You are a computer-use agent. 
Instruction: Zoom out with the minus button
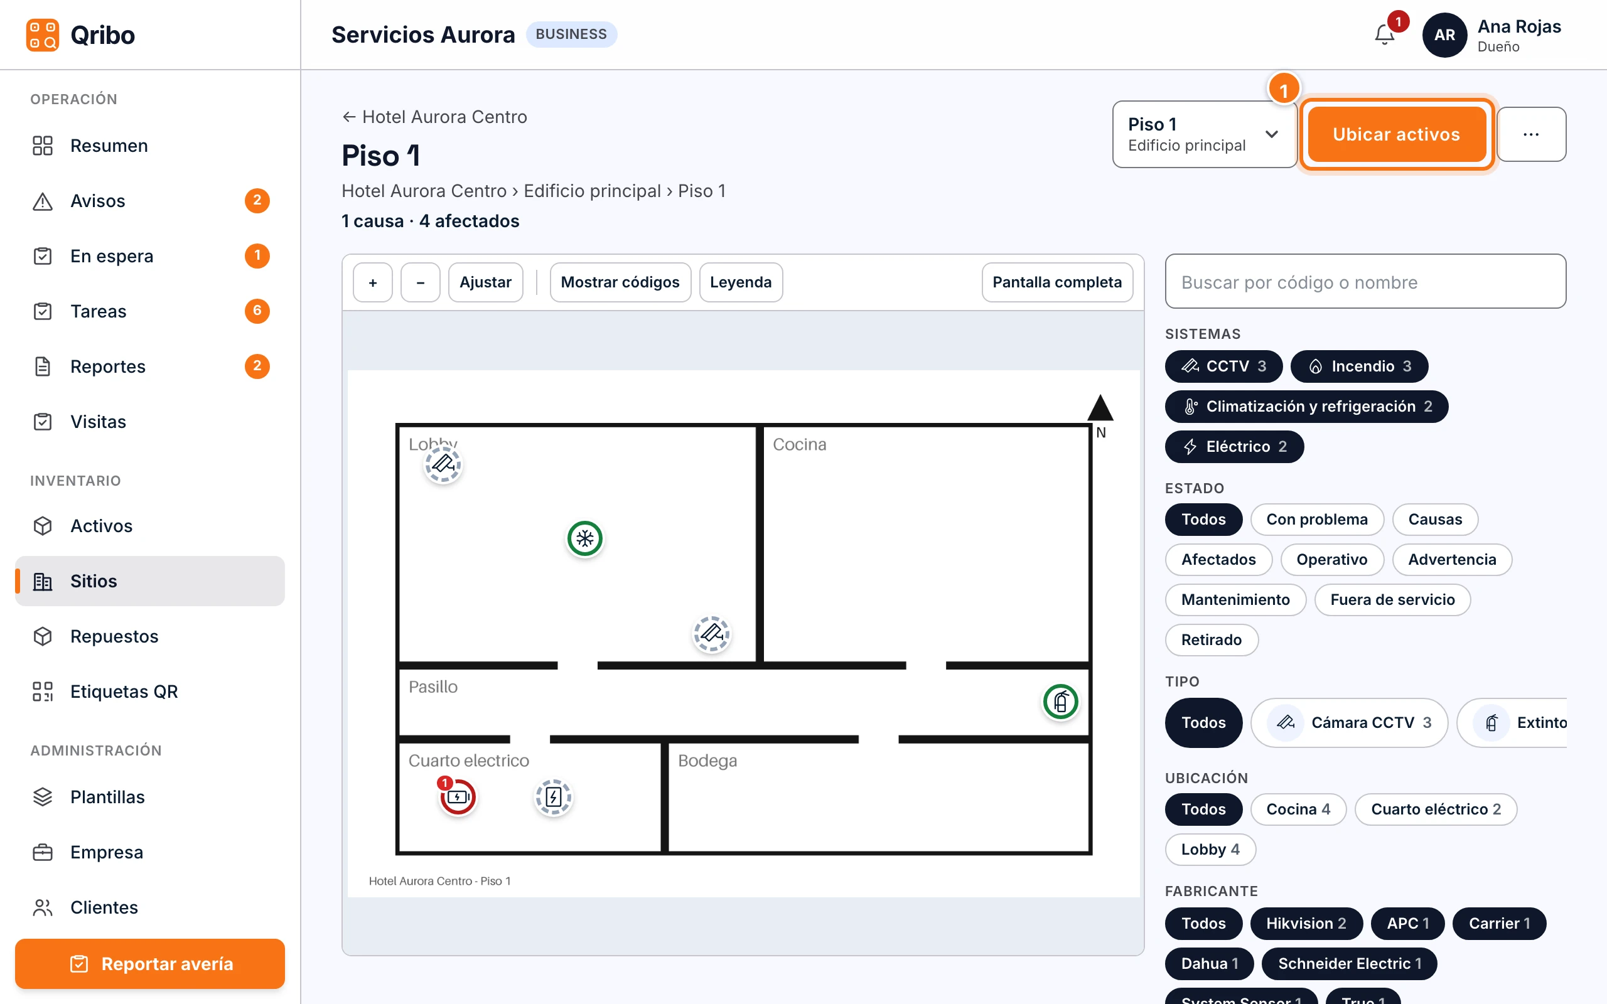(421, 282)
